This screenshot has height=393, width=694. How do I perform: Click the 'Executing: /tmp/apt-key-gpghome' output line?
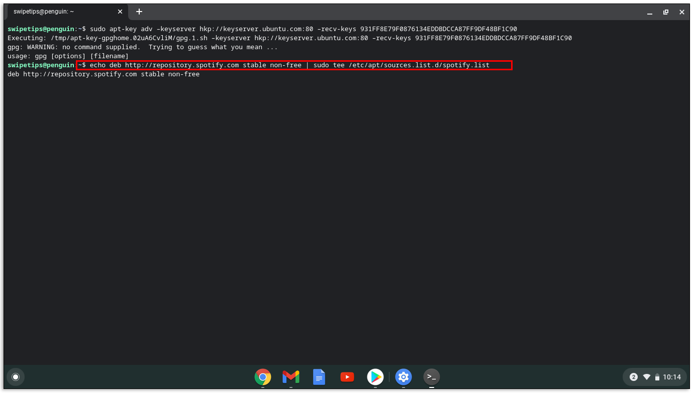[289, 38]
